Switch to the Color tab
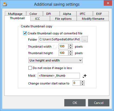The image size is (114, 111). pyautogui.click(x=35, y=14)
